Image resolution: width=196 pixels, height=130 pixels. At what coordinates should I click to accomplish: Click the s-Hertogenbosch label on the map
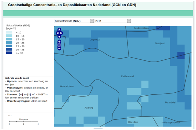(x=171, y=122)
